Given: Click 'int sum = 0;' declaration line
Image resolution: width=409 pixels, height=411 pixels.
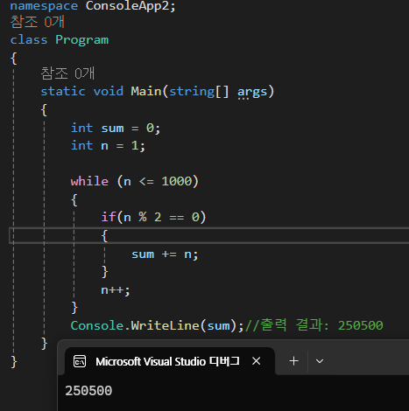Looking at the screenshot, I should (116, 129).
